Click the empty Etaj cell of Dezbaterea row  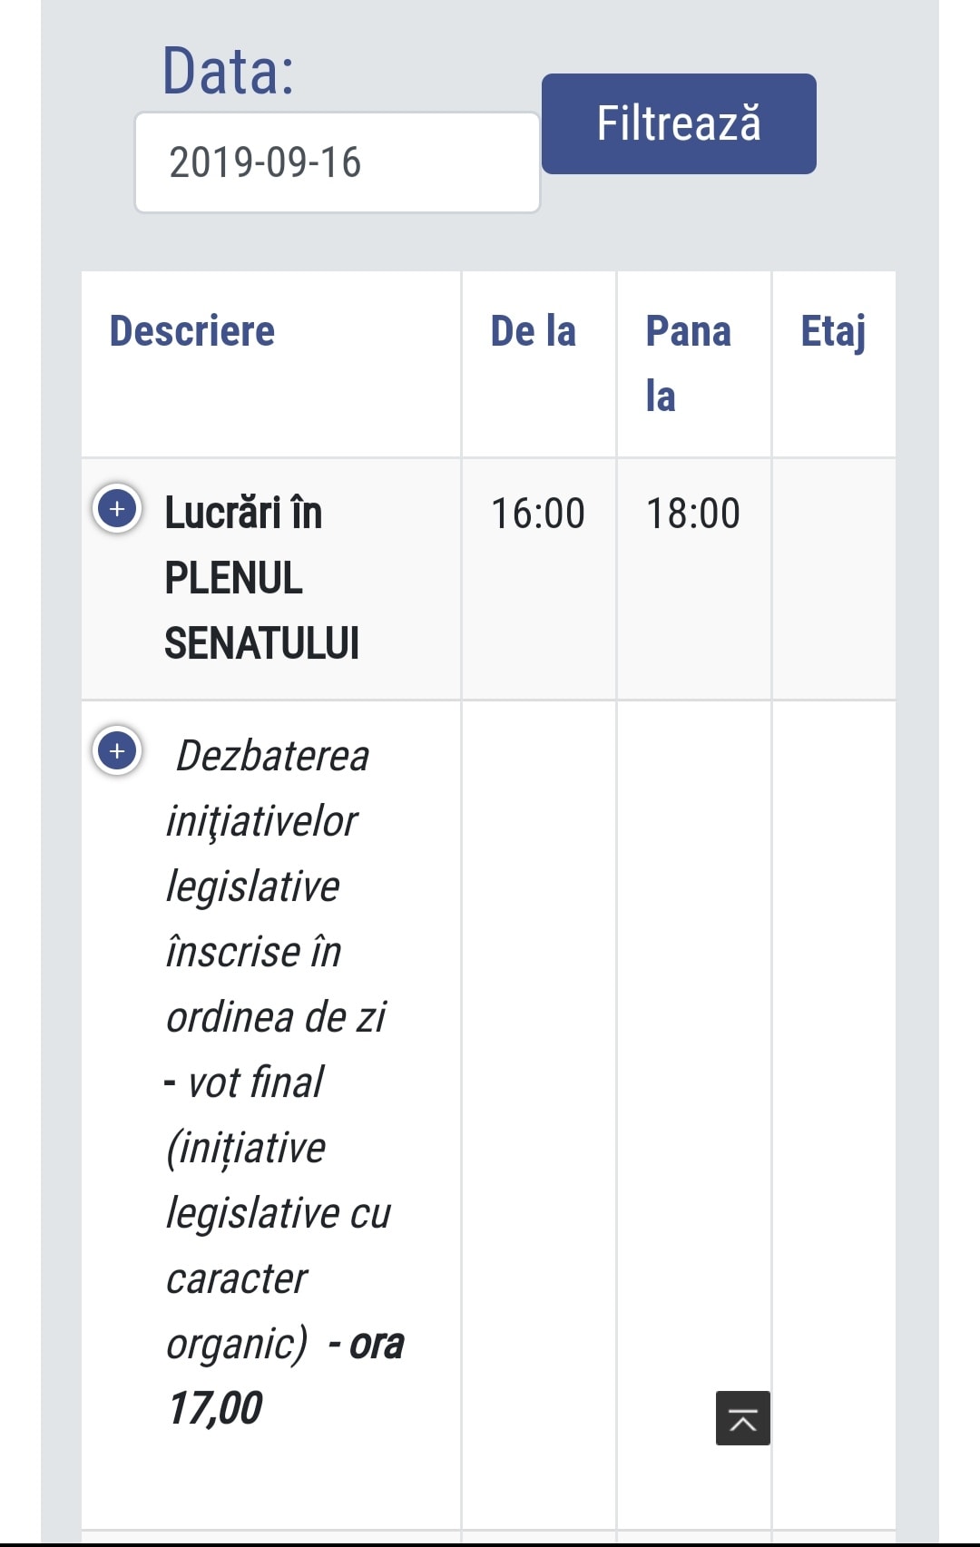[x=834, y=1114]
